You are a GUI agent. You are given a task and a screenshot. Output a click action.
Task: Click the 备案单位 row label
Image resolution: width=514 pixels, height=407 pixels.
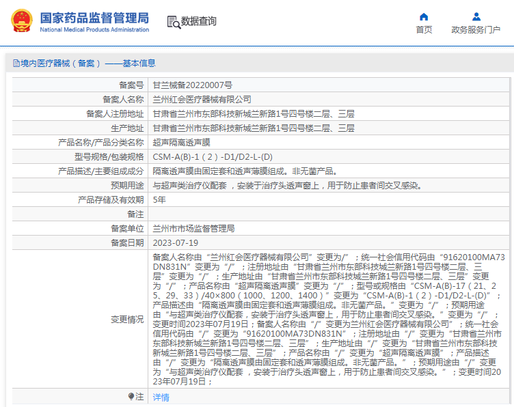[x=127, y=229]
